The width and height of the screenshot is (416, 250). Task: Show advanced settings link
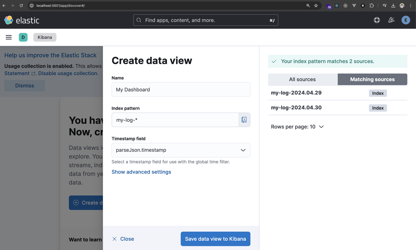pos(141,172)
